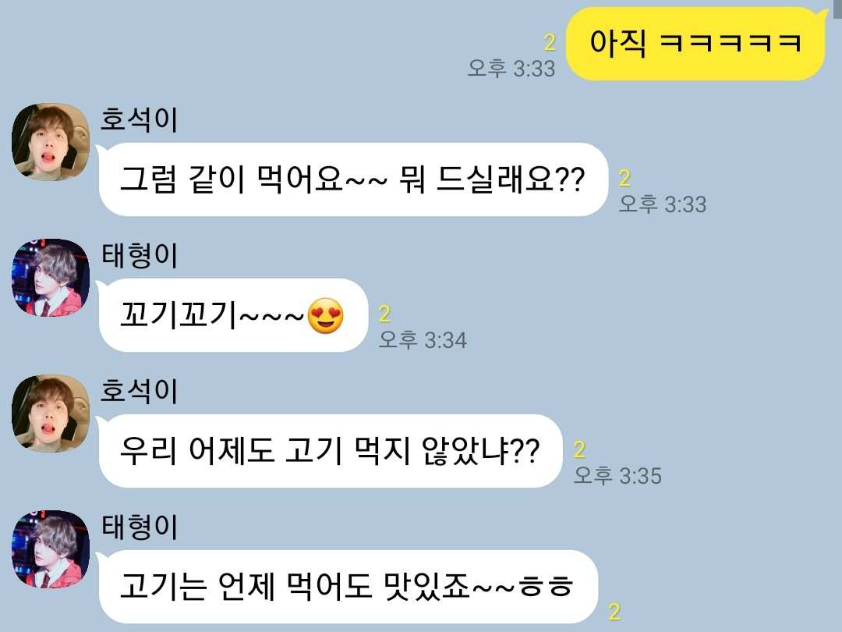This screenshot has height=632, width=842.
Task: Tap the heart-eyes emoji in 태형이's message
Action: pyautogui.click(x=325, y=315)
